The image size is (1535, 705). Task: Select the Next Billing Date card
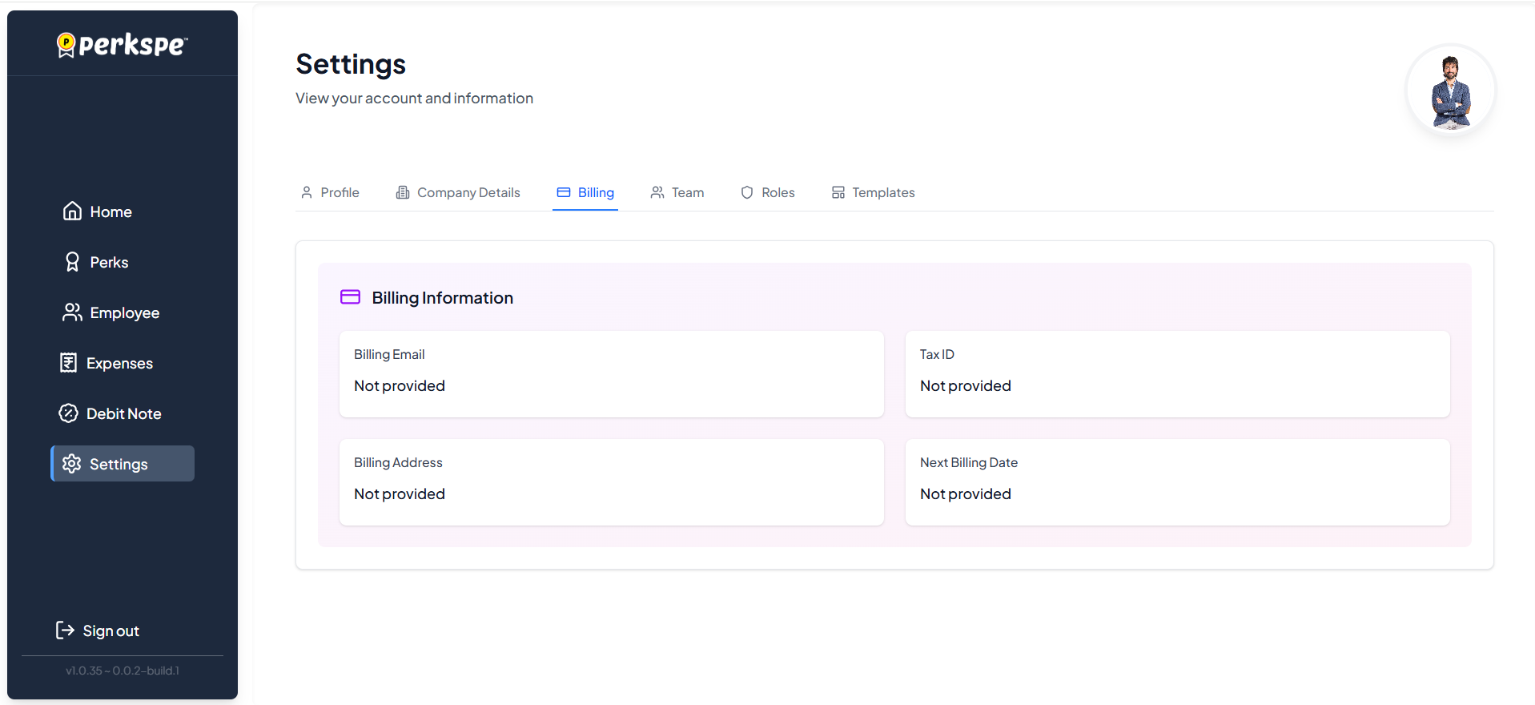coord(1177,481)
